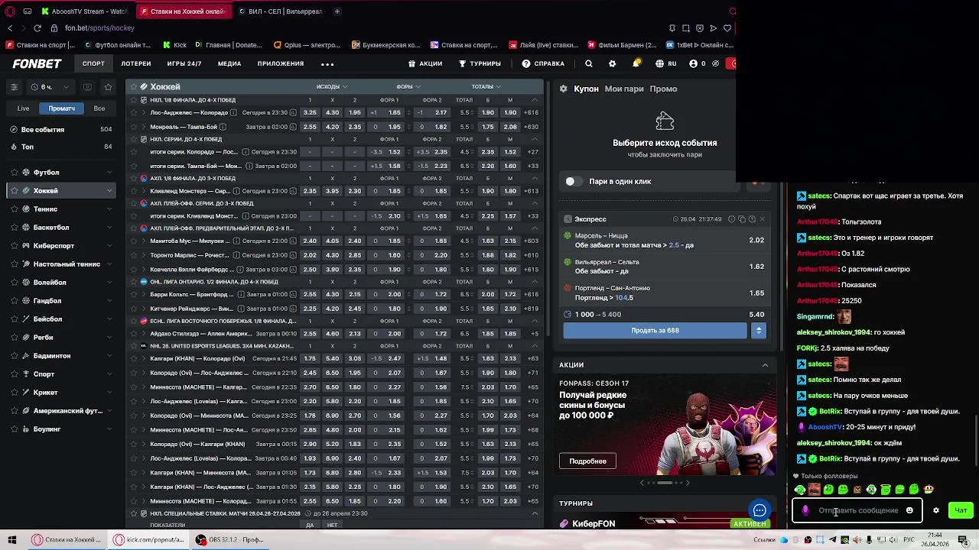
Task: Click the Продать за 688 button
Action: (x=655, y=330)
